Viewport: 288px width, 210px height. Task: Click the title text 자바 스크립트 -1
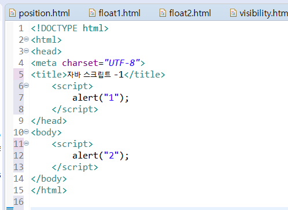pyautogui.click(x=95, y=75)
